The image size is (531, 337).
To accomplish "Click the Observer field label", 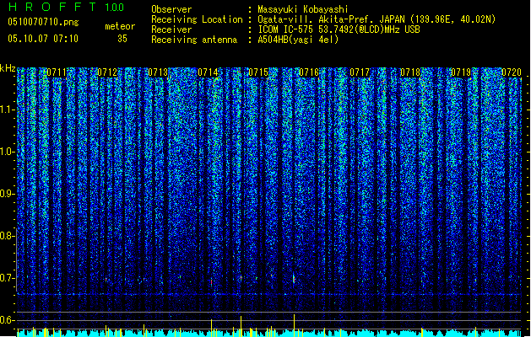I will pos(171,9).
